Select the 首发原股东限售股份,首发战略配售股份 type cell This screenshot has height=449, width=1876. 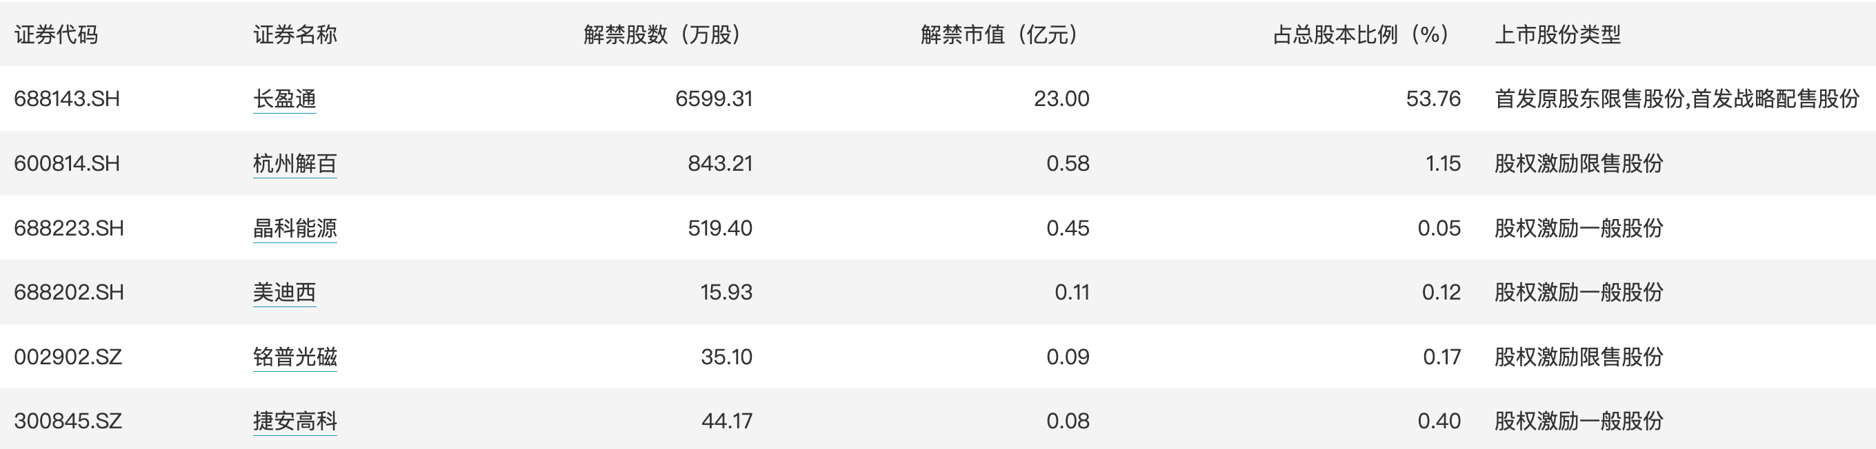coord(1677,99)
